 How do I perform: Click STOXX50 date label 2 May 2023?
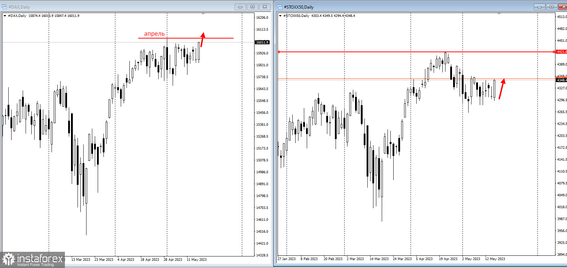[x=471, y=259]
